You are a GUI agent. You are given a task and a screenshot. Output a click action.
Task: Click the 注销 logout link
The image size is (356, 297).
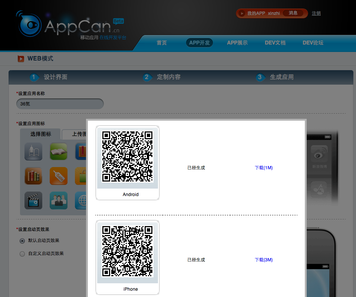pyautogui.click(x=316, y=13)
